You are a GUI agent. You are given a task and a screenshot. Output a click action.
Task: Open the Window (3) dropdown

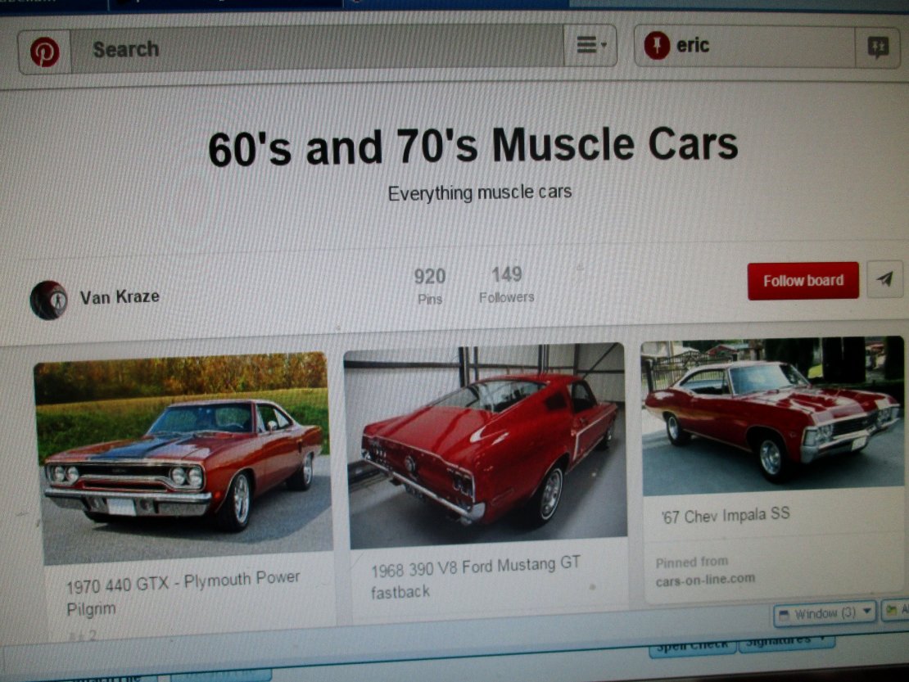coord(825,613)
